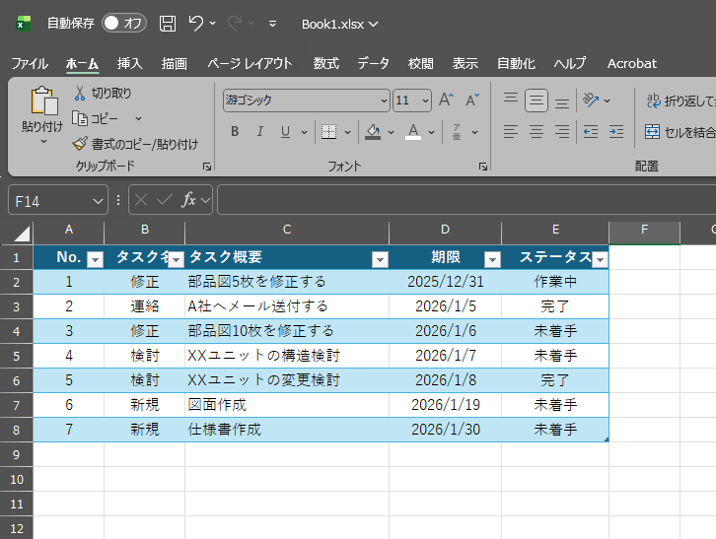Switch to the データ tab
The width and height of the screenshot is (716, 539).
pyautogui.click(x=373, y=63)
